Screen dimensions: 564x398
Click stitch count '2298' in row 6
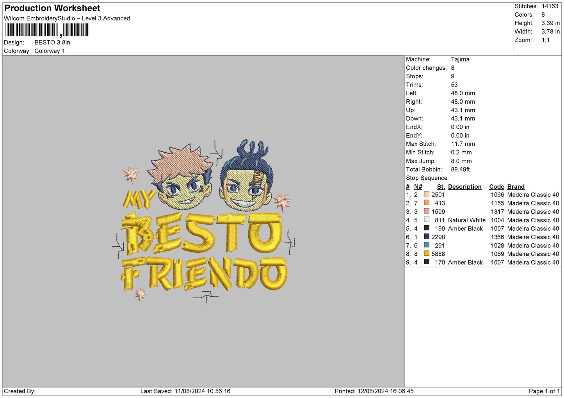pyautogui.click(x=438, y=237)
